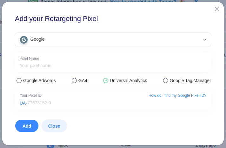Select the Universal Analytics radio button
Image resolution: width=226 pixels, height=148 pixels.
pos(105,81)
